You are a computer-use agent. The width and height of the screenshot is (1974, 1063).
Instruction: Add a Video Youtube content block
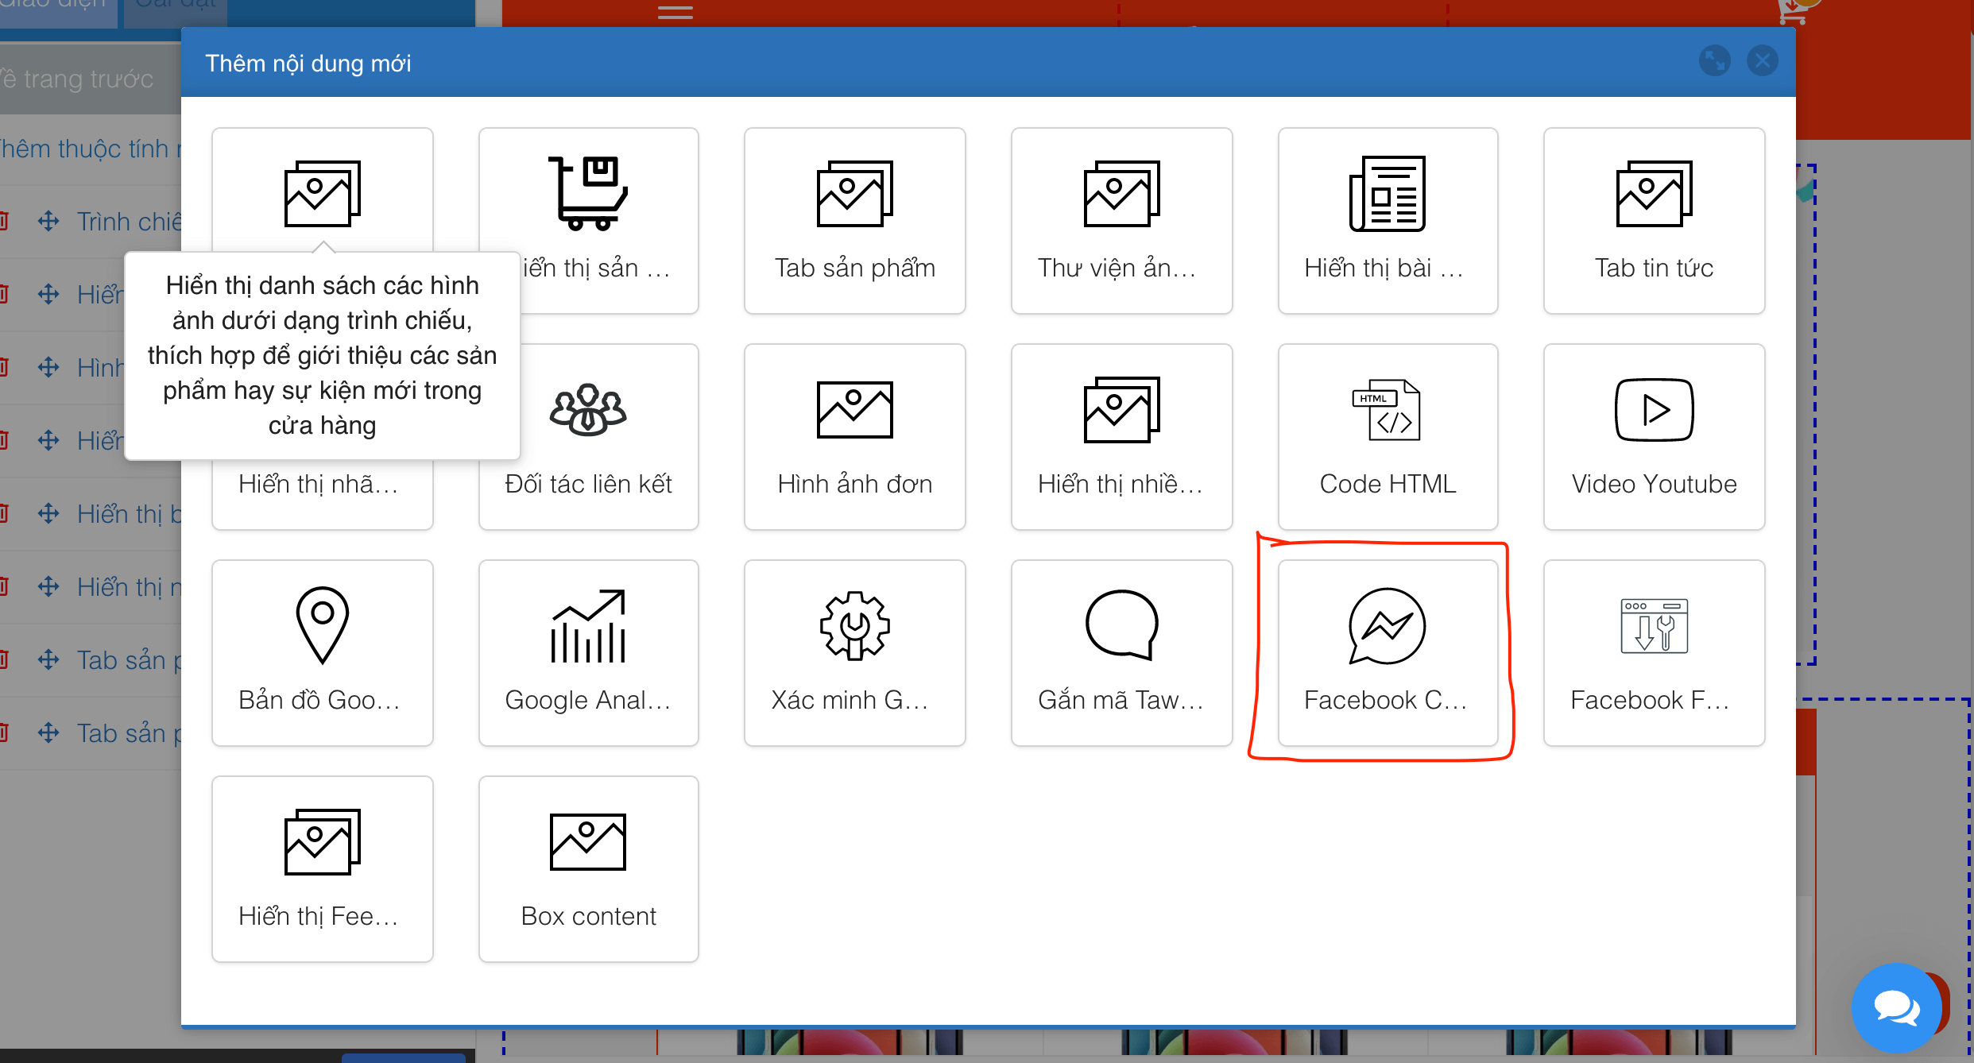(x=1654, y=437)
